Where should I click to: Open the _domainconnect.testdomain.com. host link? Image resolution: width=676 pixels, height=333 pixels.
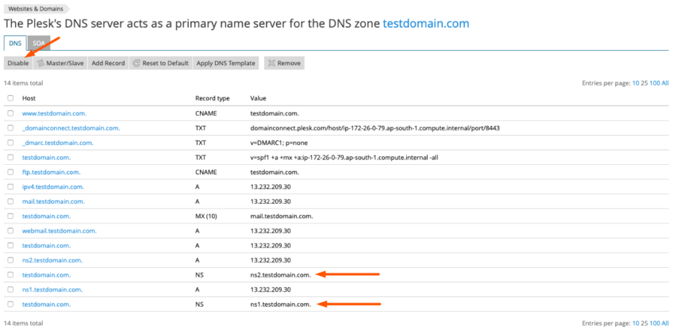(71, 128)
